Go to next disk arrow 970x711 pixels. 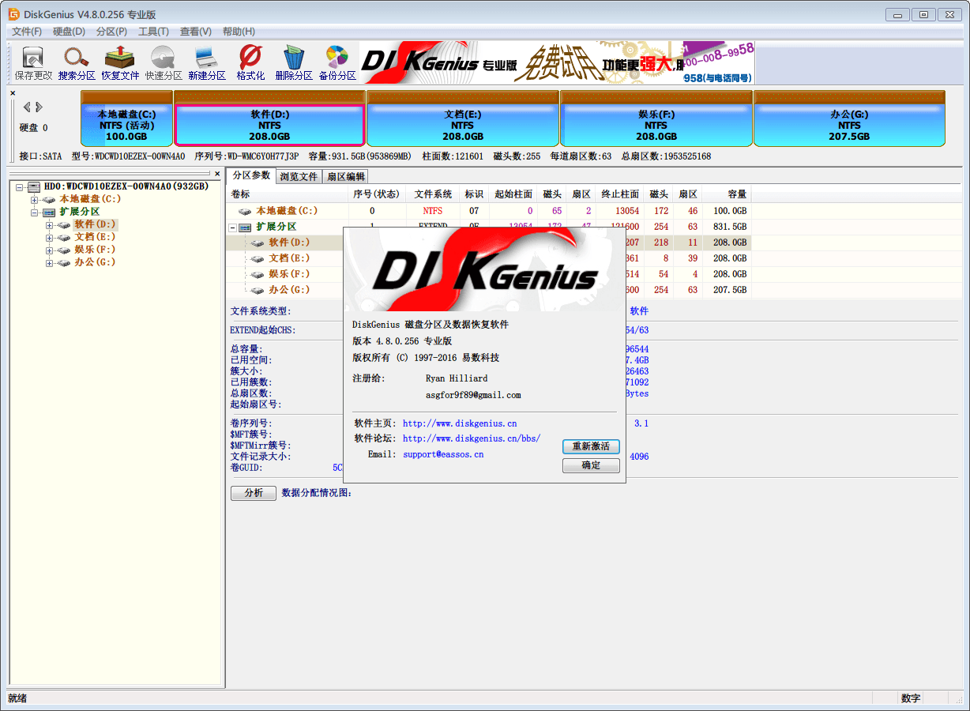(x=39, y=107)
